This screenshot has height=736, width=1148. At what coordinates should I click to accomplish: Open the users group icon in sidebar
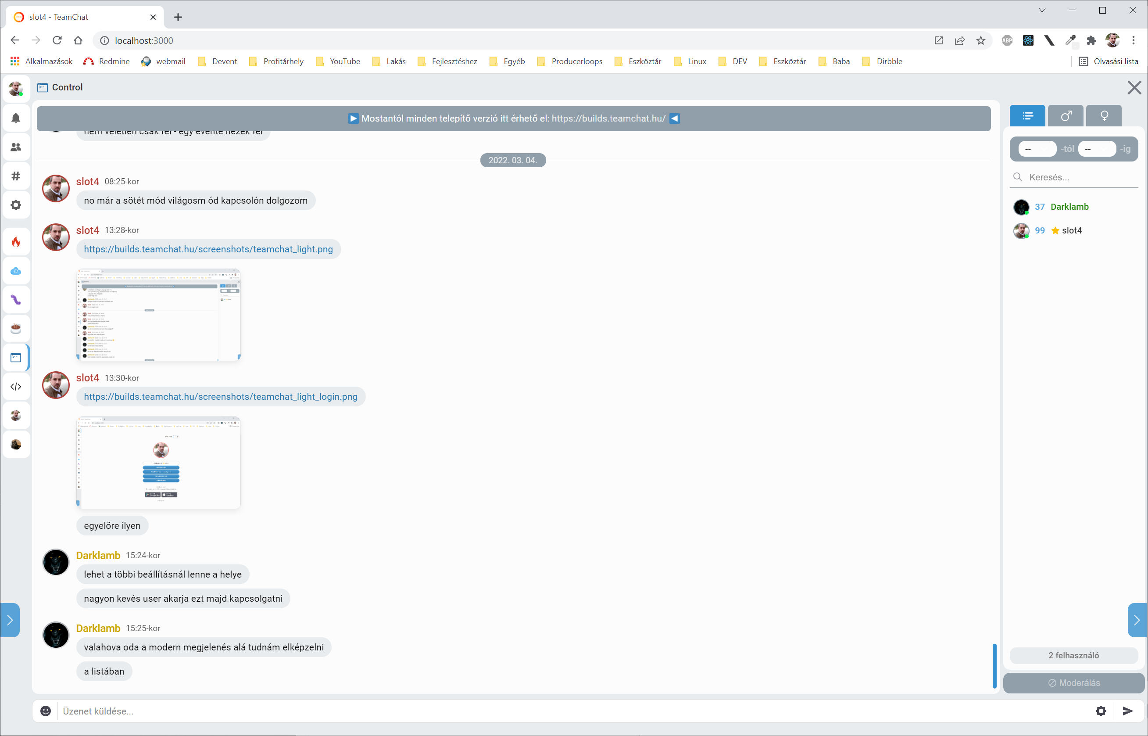pos(16,147)
